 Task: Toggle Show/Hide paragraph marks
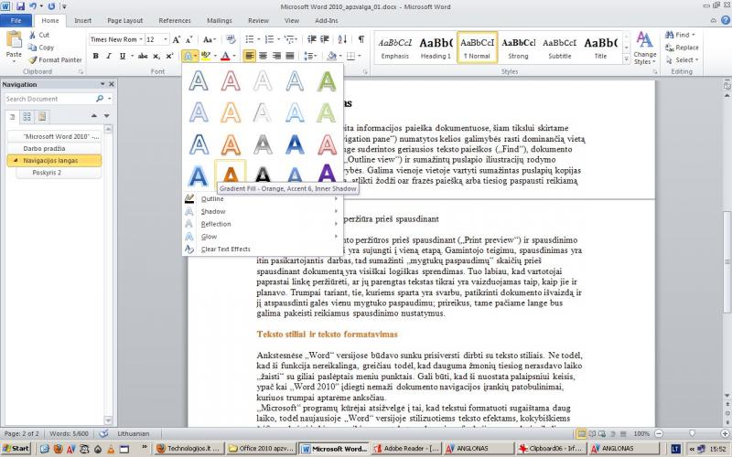click(x=361, y=39)
